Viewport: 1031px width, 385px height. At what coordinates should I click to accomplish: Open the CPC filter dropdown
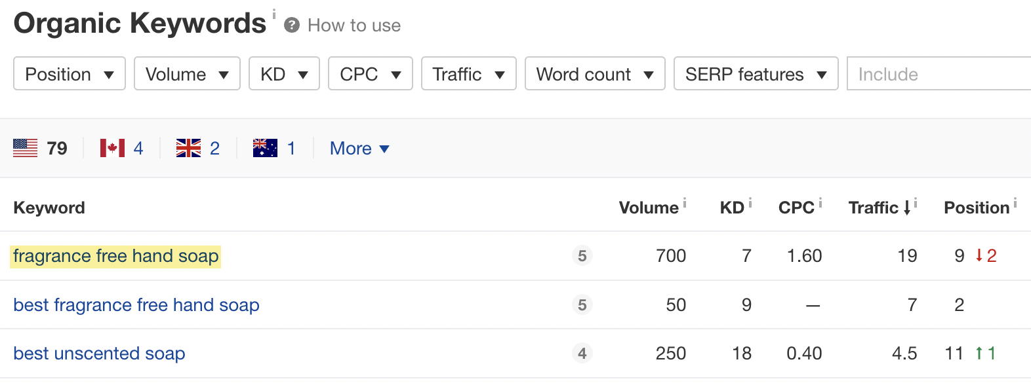[x=369, y=74]
